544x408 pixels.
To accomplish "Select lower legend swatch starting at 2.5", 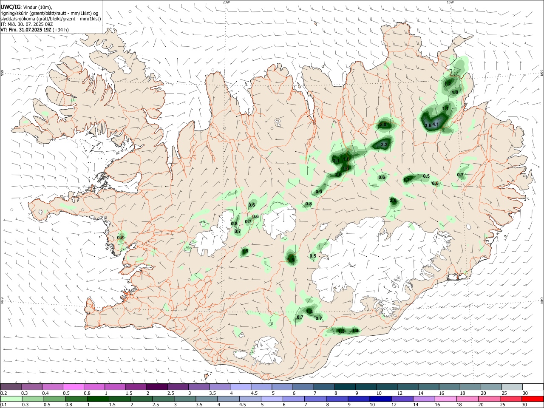I will (x=162, y=399).
